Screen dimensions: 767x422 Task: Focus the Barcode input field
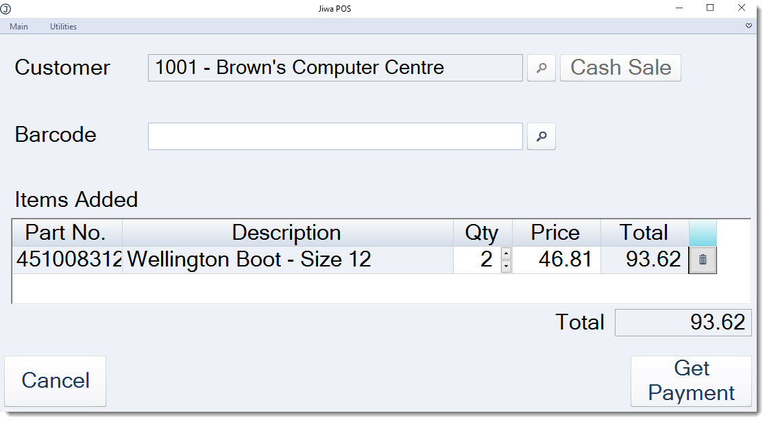point(335,136)
